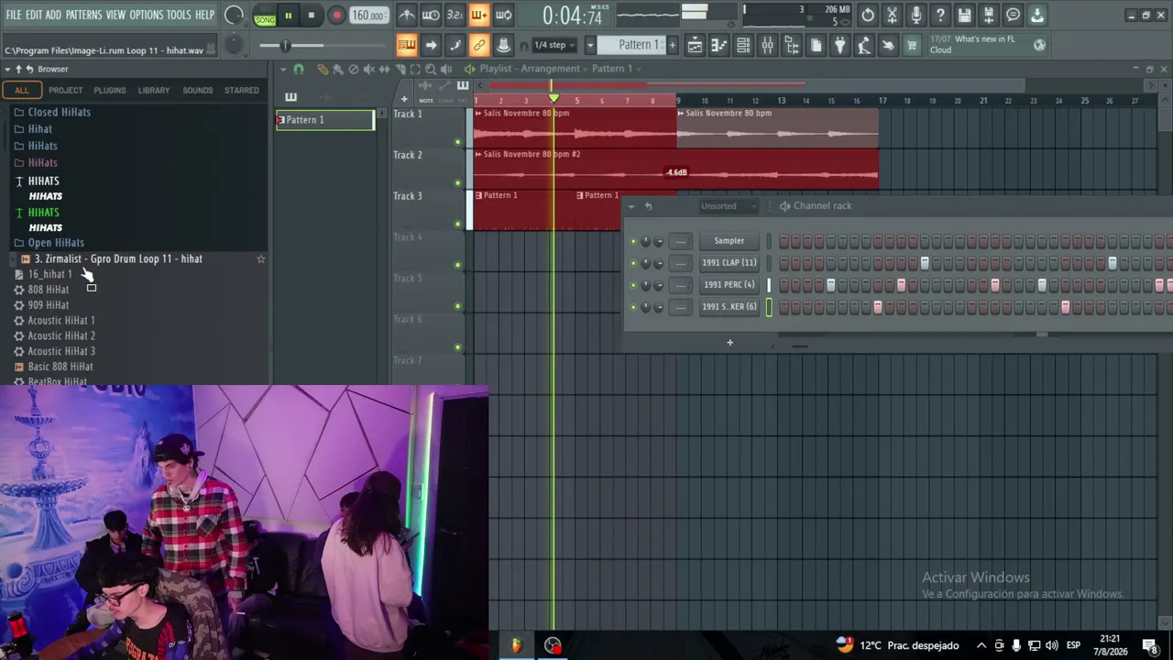Toggle the link to controller button
Viewport: 1173px width, 660px height.
478,45
